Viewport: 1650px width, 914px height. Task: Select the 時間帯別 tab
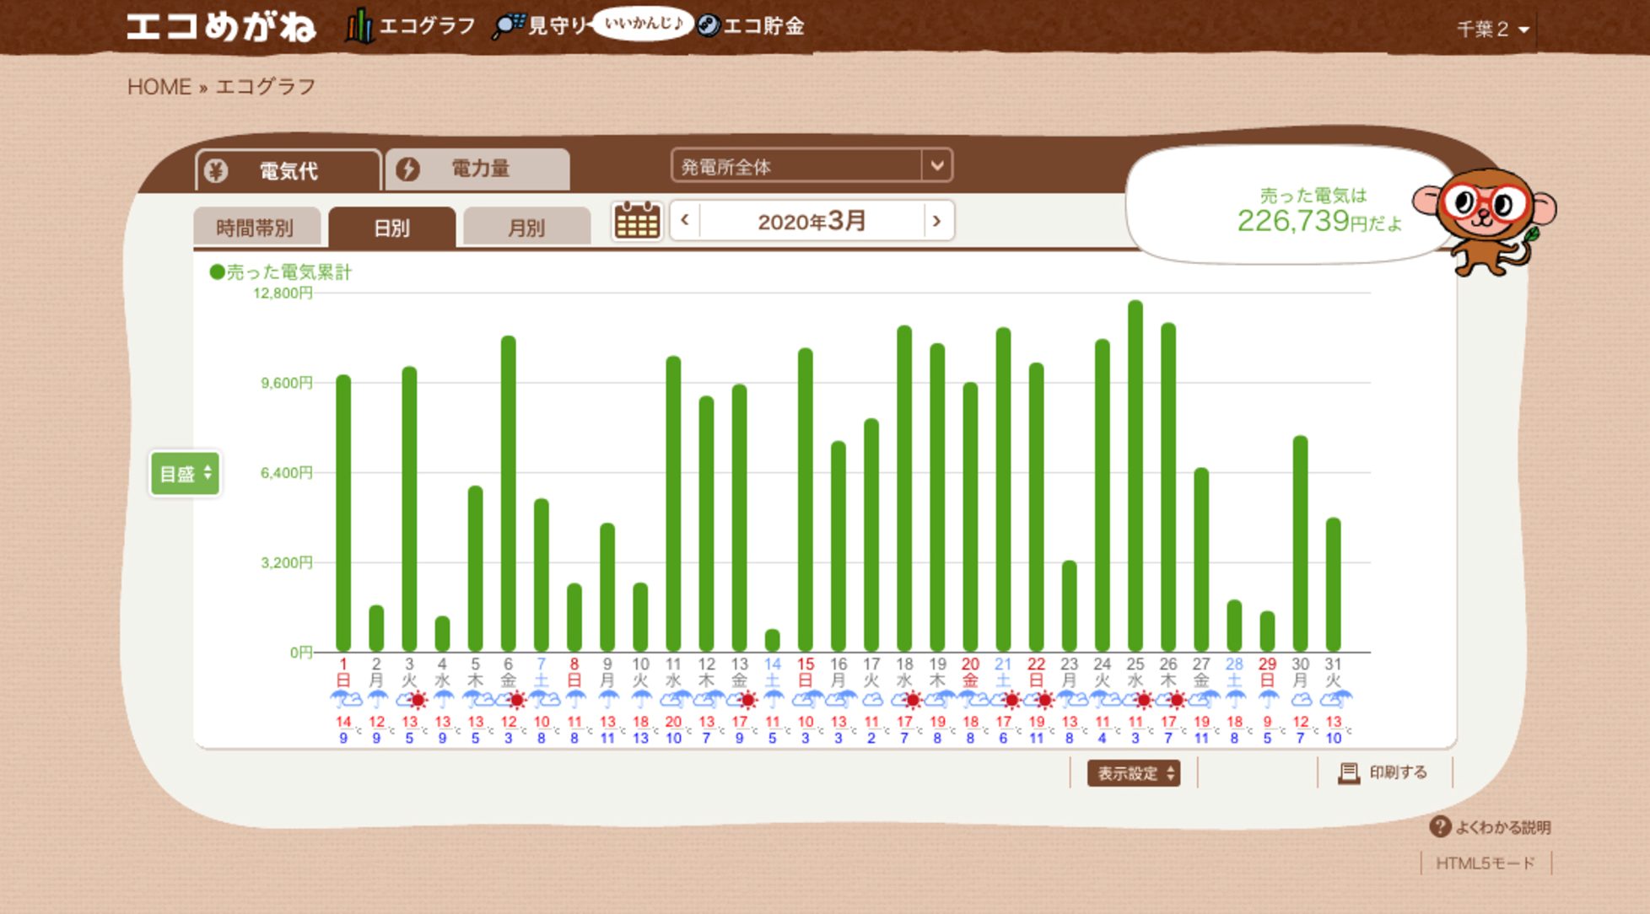[256, 227]
